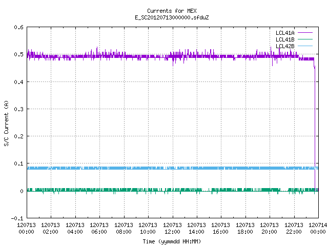Select the filename E_SC20120713000000.sfduZ text
Screen dimensions: 328x246
pos(172,17)
